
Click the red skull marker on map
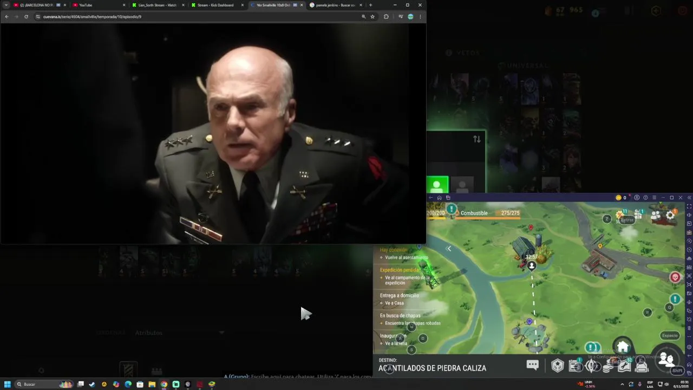[675, 277]
